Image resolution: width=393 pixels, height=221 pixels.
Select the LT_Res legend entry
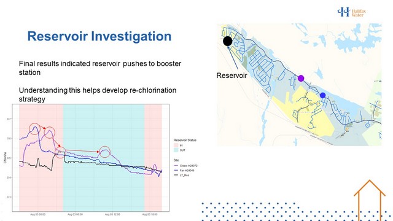[182, 175]
